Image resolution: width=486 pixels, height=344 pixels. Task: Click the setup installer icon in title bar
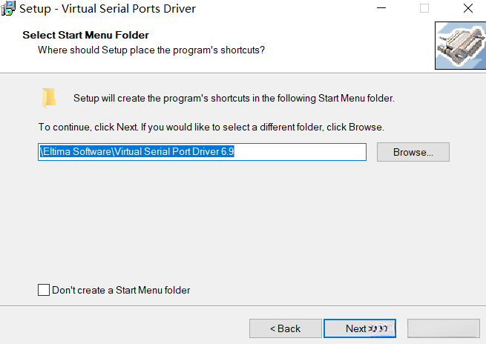click(9, 9)
